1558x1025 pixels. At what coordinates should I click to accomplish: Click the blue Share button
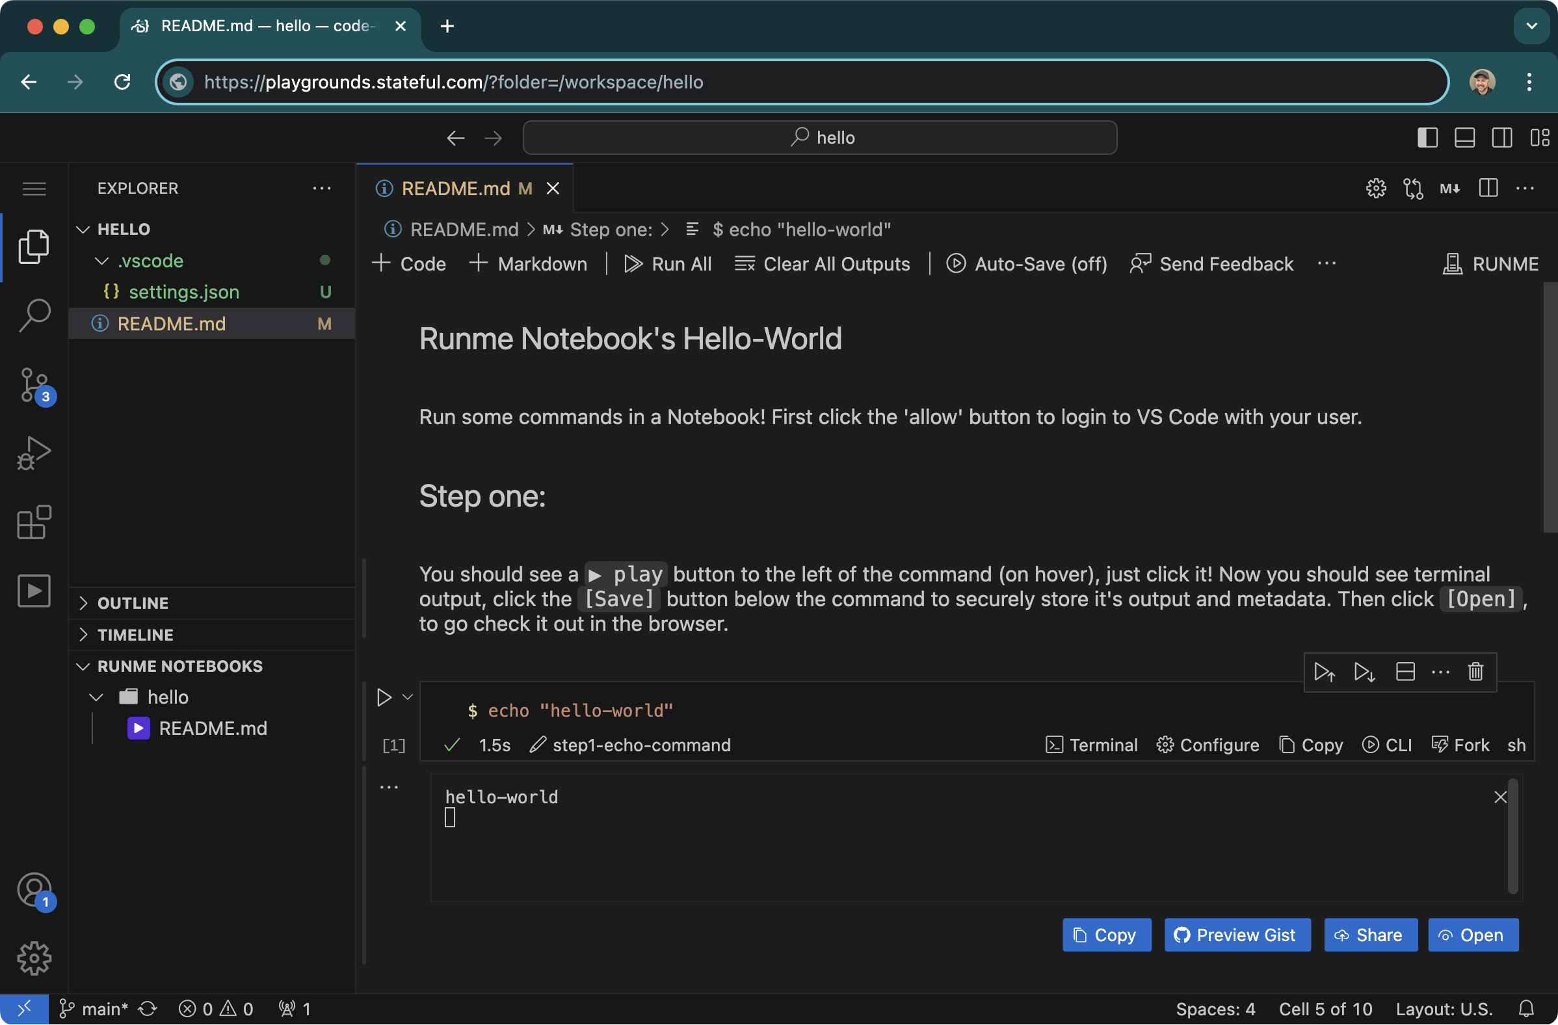coord(1371,935)
